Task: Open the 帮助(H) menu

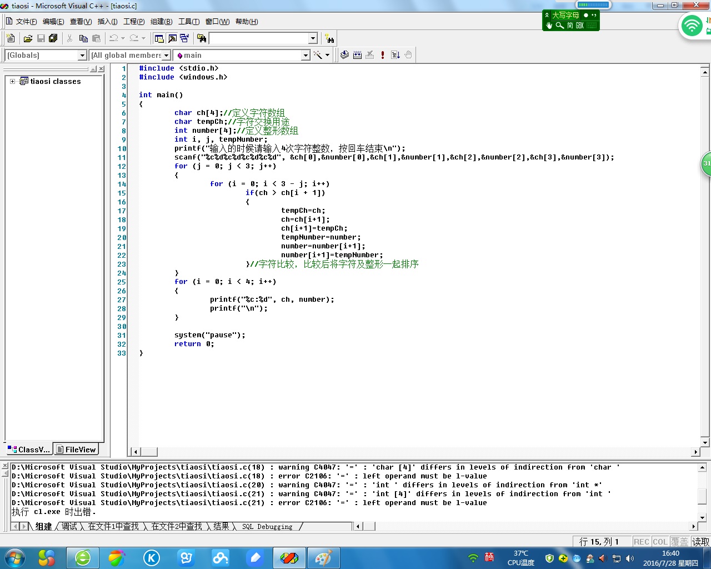Action: tap(247, 22)
